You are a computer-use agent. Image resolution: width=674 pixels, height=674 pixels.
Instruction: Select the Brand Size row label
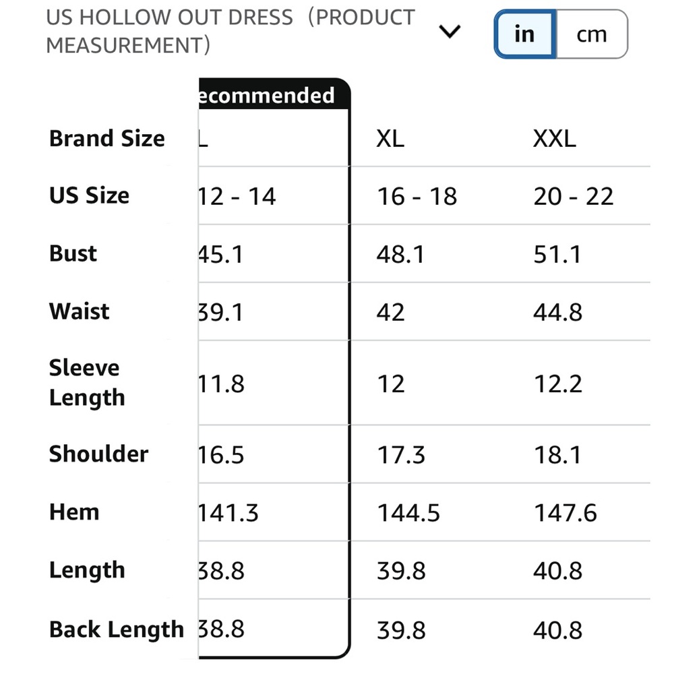coord(107,138)
